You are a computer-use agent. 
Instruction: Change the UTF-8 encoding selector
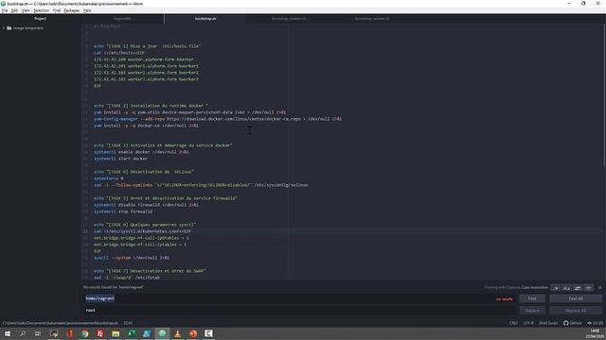(528, 323)
